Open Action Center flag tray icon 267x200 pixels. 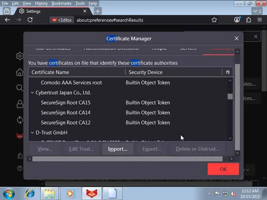click(x=217, y=194)
